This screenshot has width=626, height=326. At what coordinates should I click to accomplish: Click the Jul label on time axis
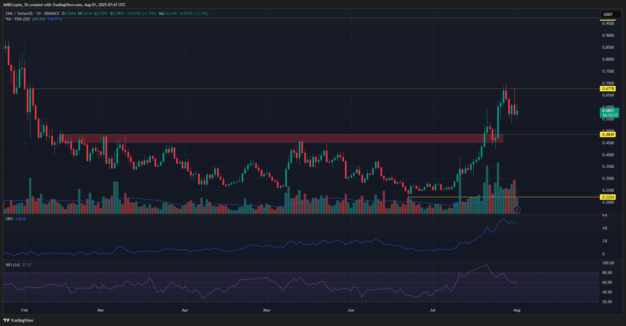[x=432, y=310]
